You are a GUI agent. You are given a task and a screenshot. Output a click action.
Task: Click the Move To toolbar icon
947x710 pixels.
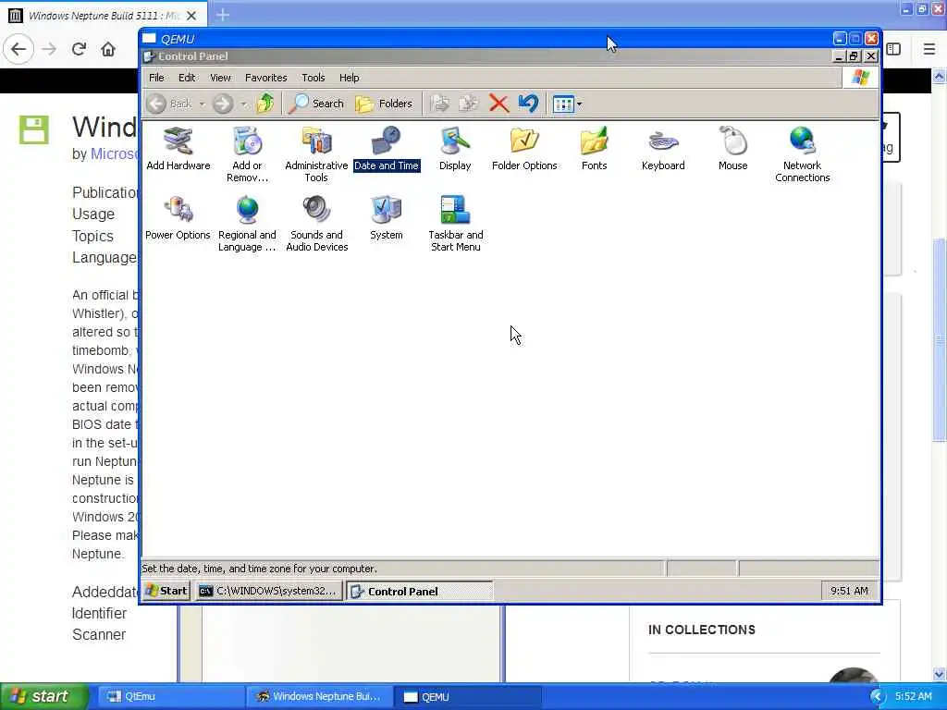tap(439, 104)
